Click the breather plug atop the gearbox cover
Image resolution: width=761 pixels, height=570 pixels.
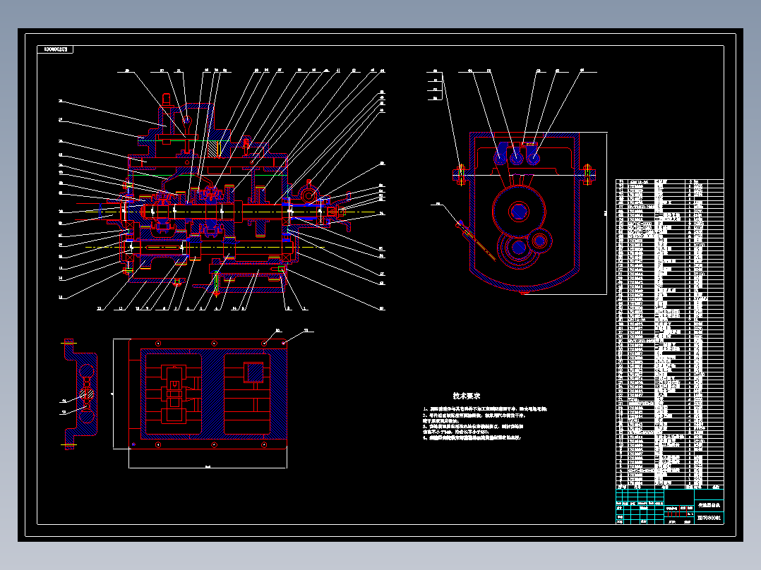click(167, 100)
